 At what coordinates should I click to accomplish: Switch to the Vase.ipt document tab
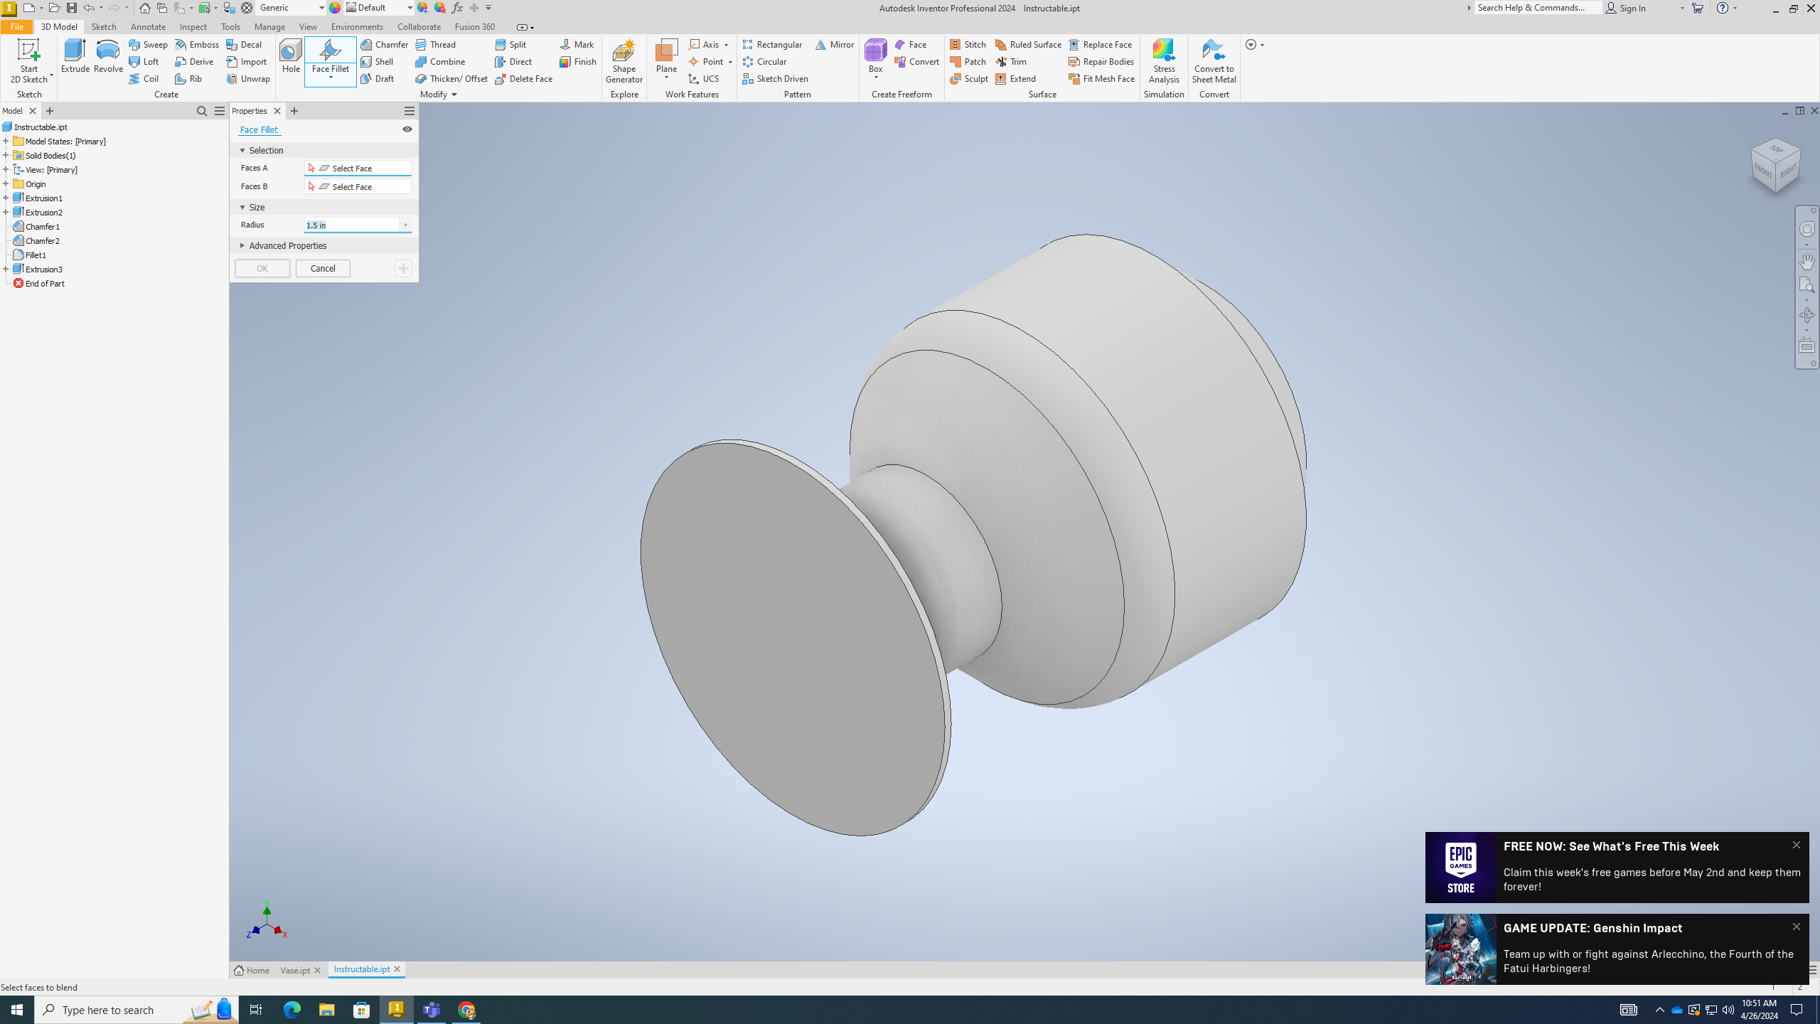pyautogui.click(x=295, y=970)
